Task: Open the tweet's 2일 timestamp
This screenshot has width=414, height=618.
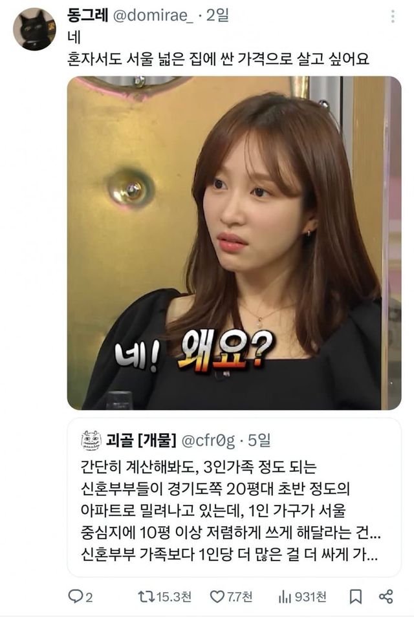Action: (x=217, y=16)
